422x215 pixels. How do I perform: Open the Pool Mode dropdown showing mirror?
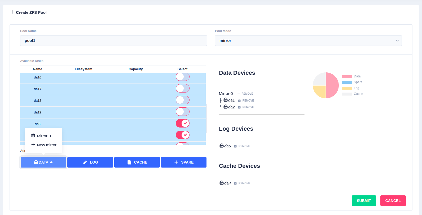pos(308,41)
